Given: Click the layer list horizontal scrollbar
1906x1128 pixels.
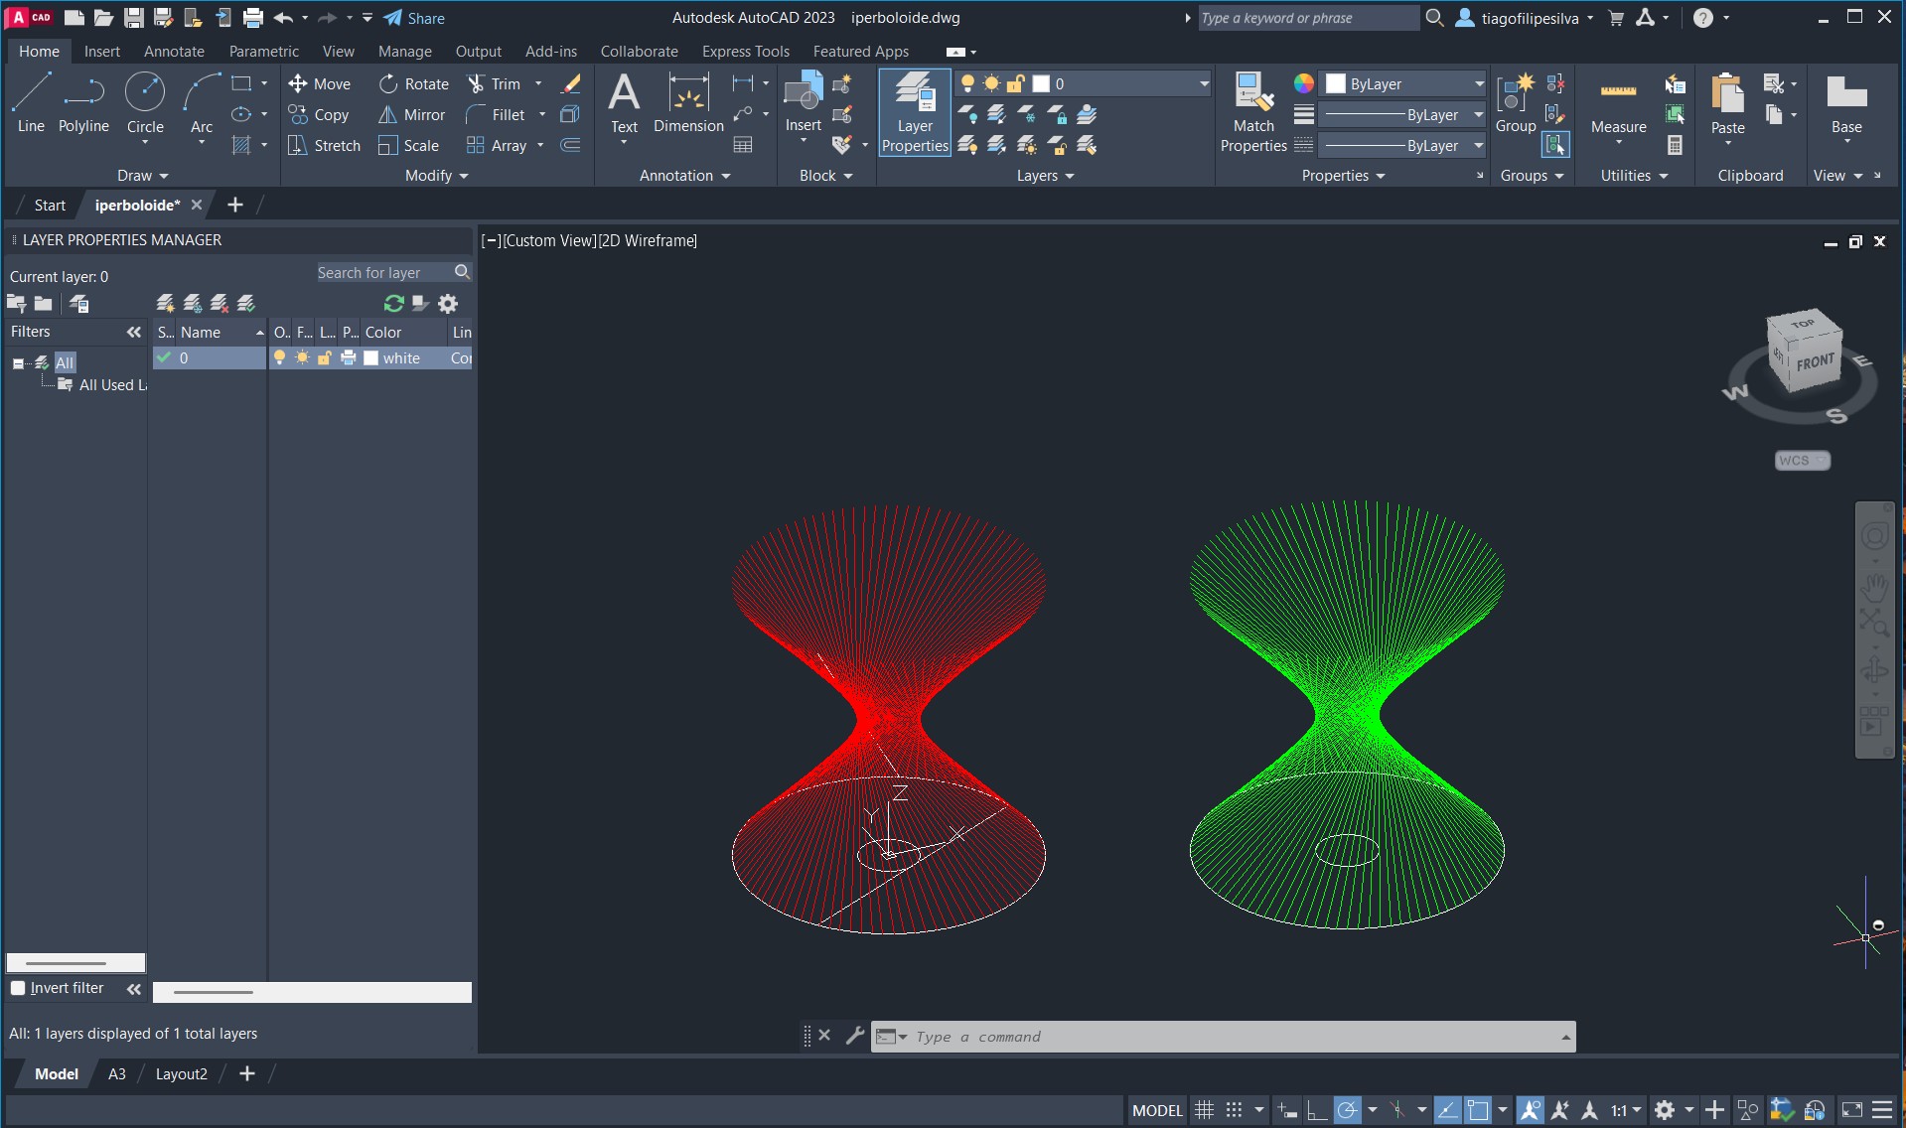Looking at the screenshot, I should pos(312,992).
